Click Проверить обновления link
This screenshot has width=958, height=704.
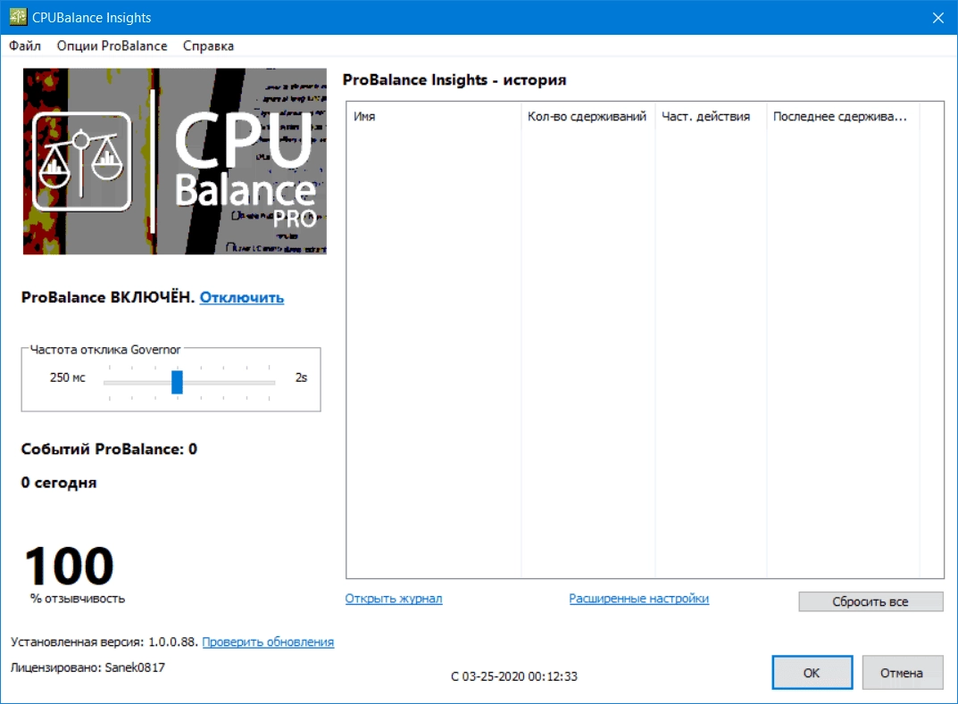coord(268,642)
